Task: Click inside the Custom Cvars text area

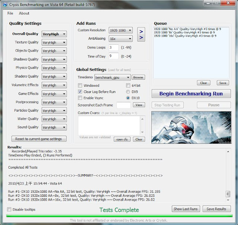Action: [x=109, y=125]
